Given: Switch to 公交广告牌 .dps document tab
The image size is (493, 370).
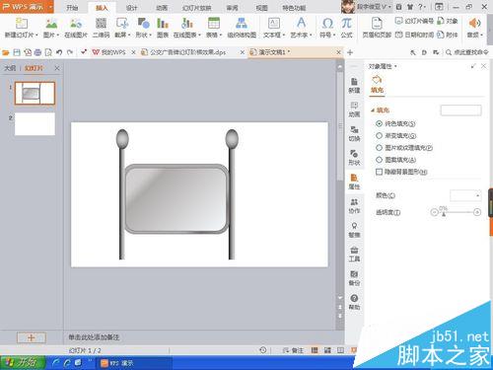Looking at the screenshot, I should pos(188,52).
